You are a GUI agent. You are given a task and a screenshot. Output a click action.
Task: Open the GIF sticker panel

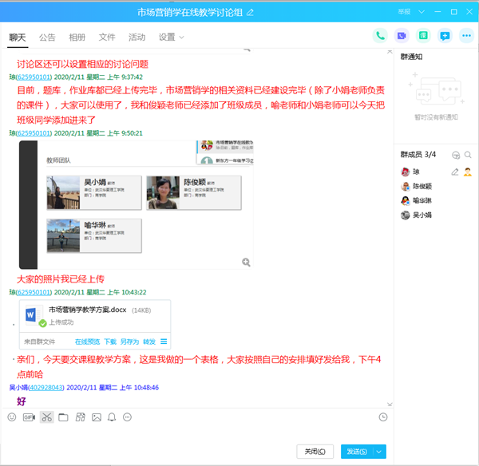pos(29,417)
